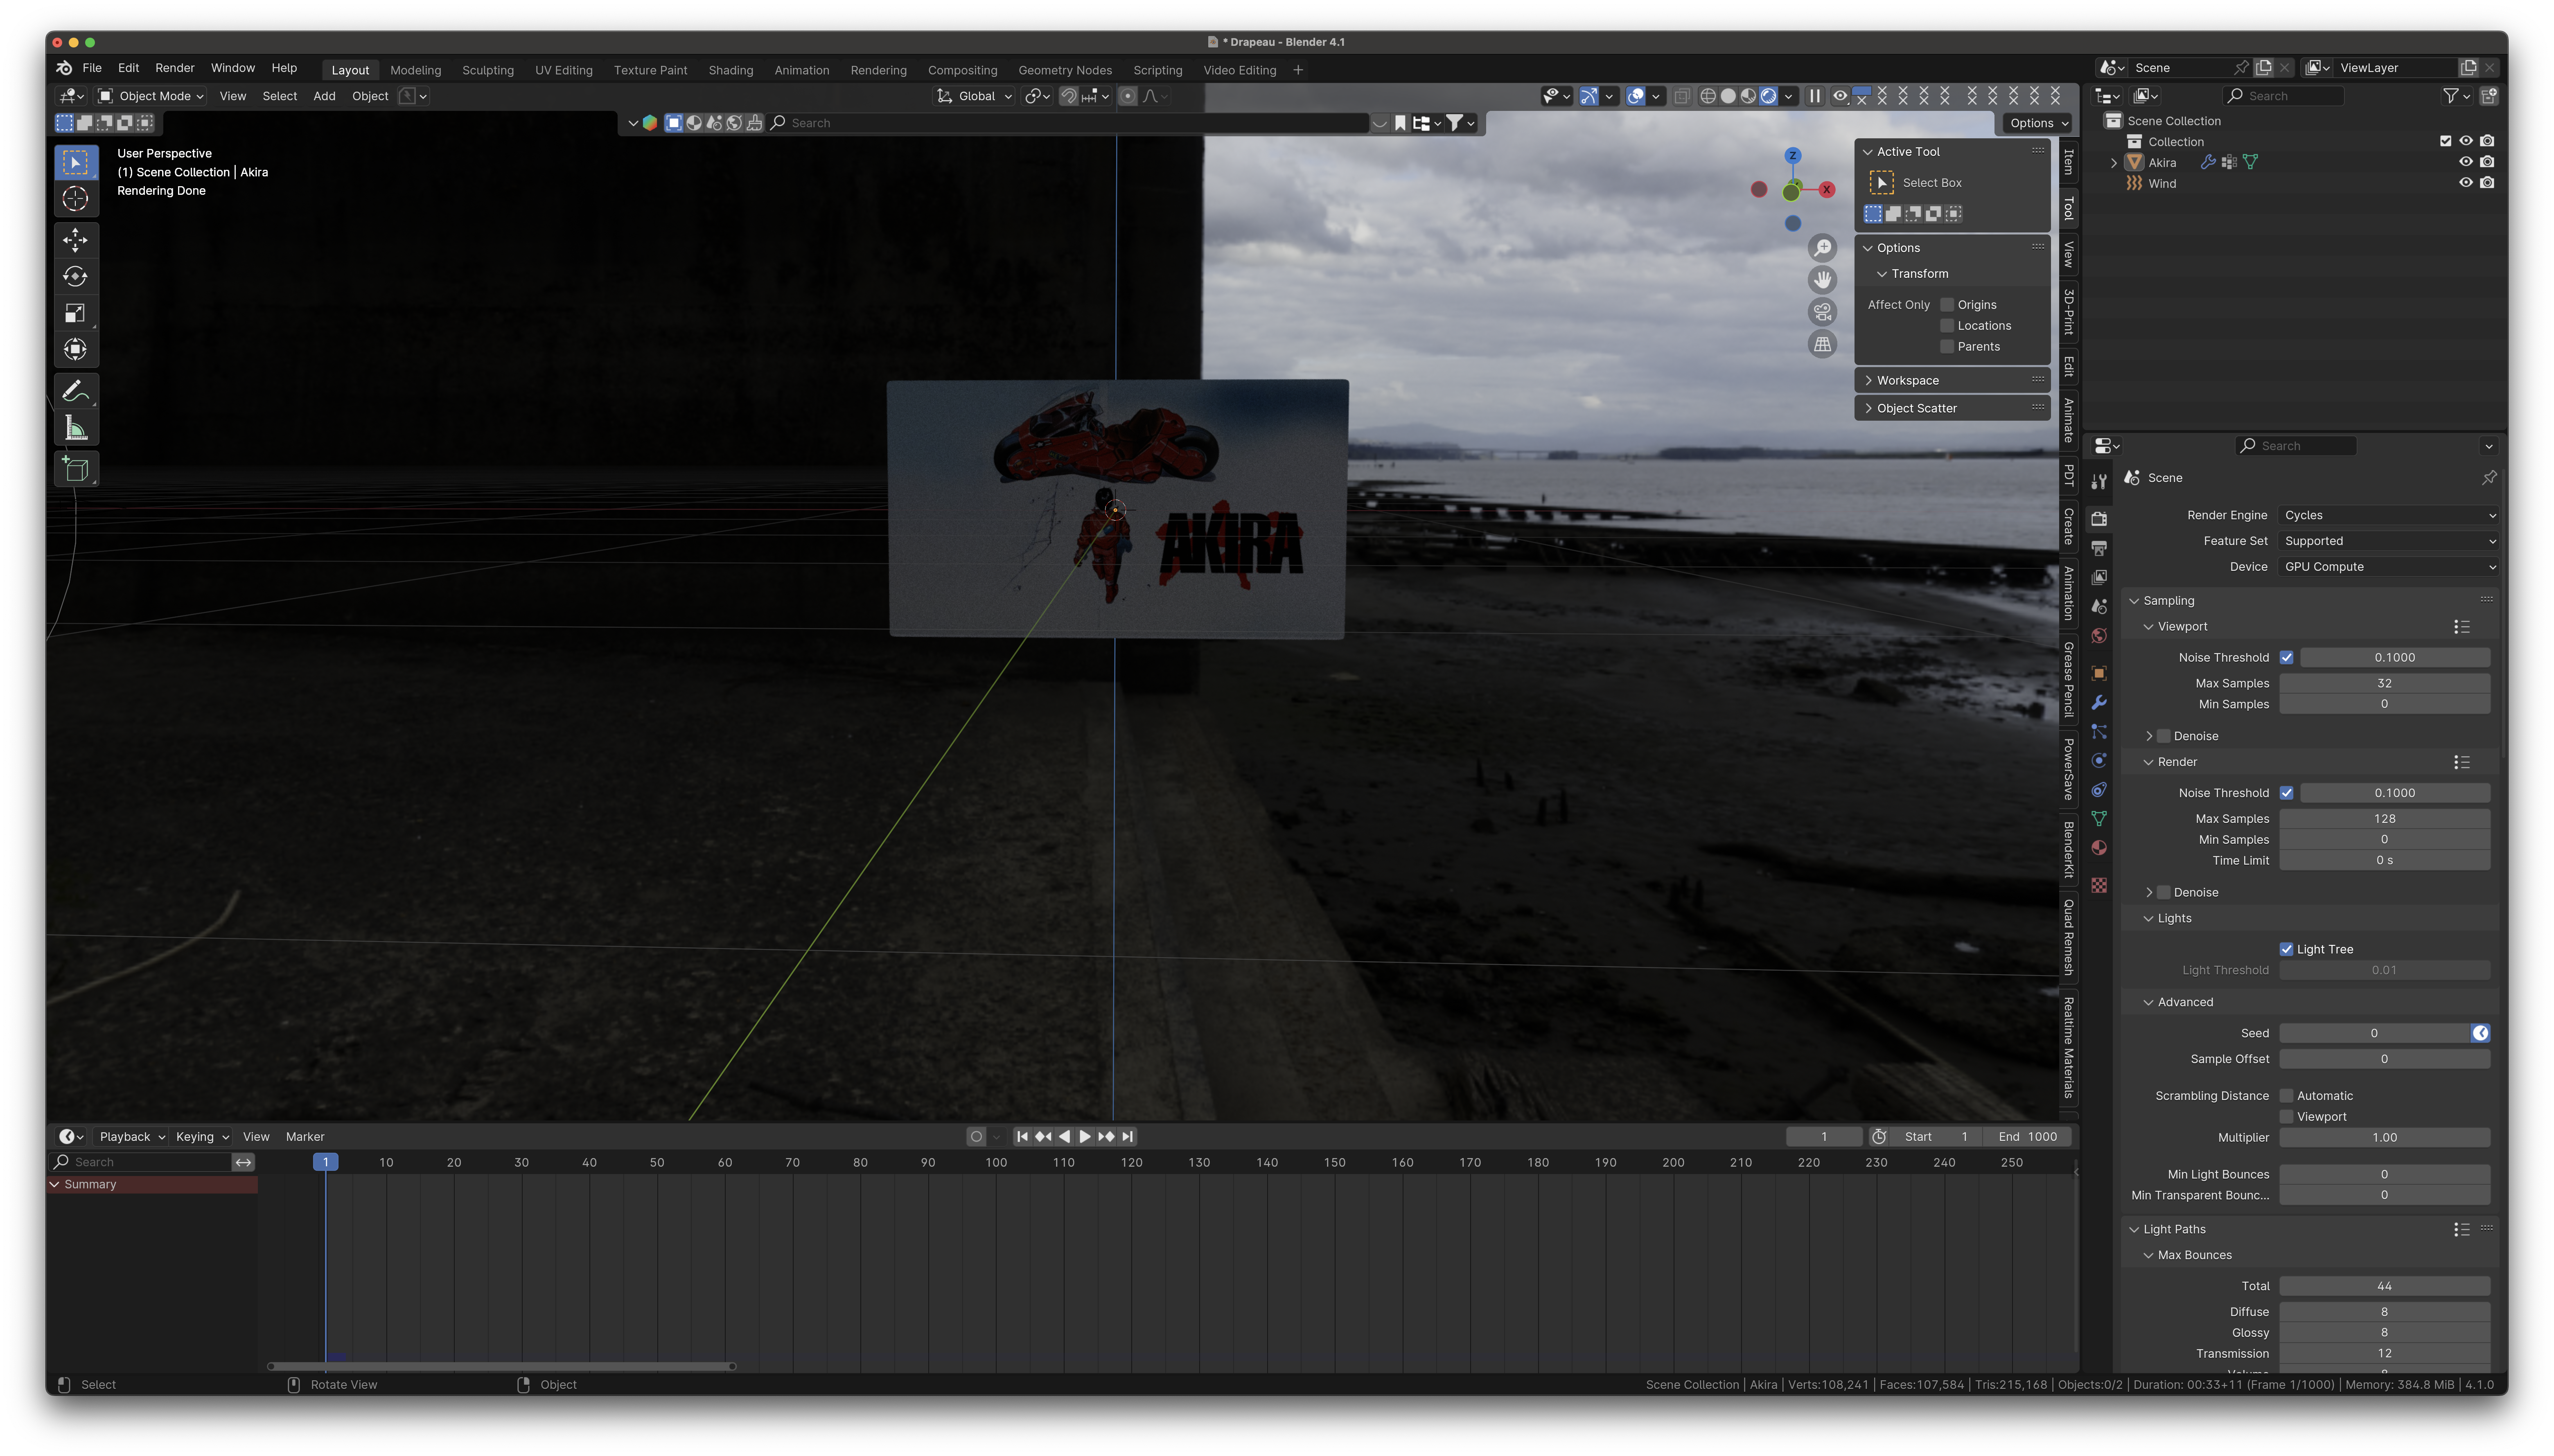The height and width of the screenshot is (1456, 2554).
Task: Click the hand pan viewport gizmo
Action: click(x=1823, y=280)
